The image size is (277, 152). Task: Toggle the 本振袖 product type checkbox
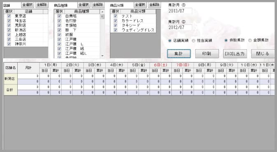coord(59,25)
